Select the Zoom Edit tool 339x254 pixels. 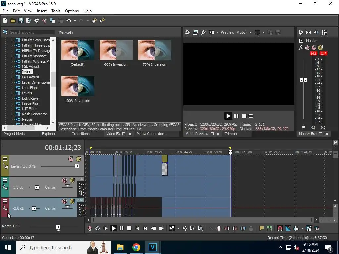pyautogui.click(x=200, y=228)
